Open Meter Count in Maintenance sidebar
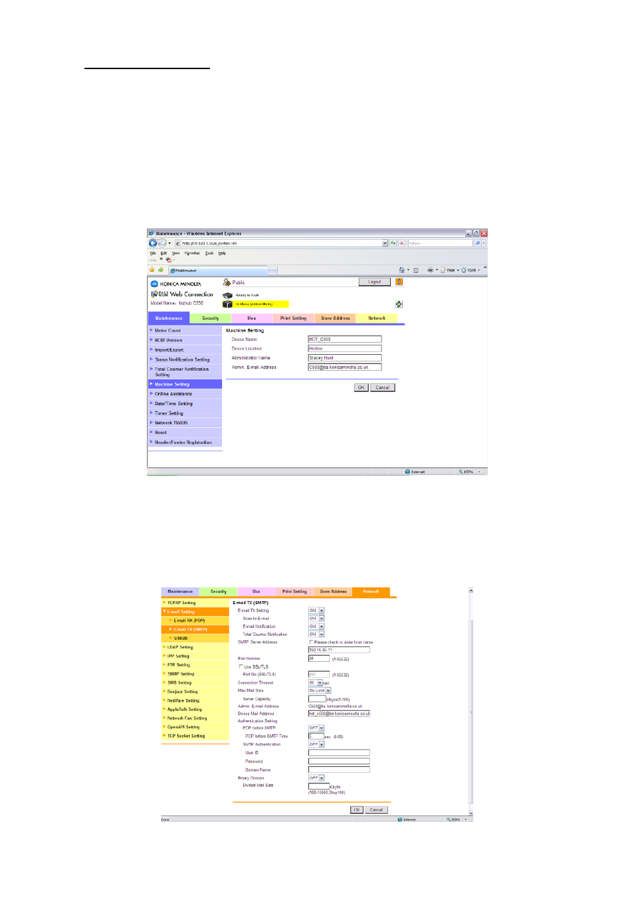This screenshot has height=897, width=634. click(x=185, y=330)
